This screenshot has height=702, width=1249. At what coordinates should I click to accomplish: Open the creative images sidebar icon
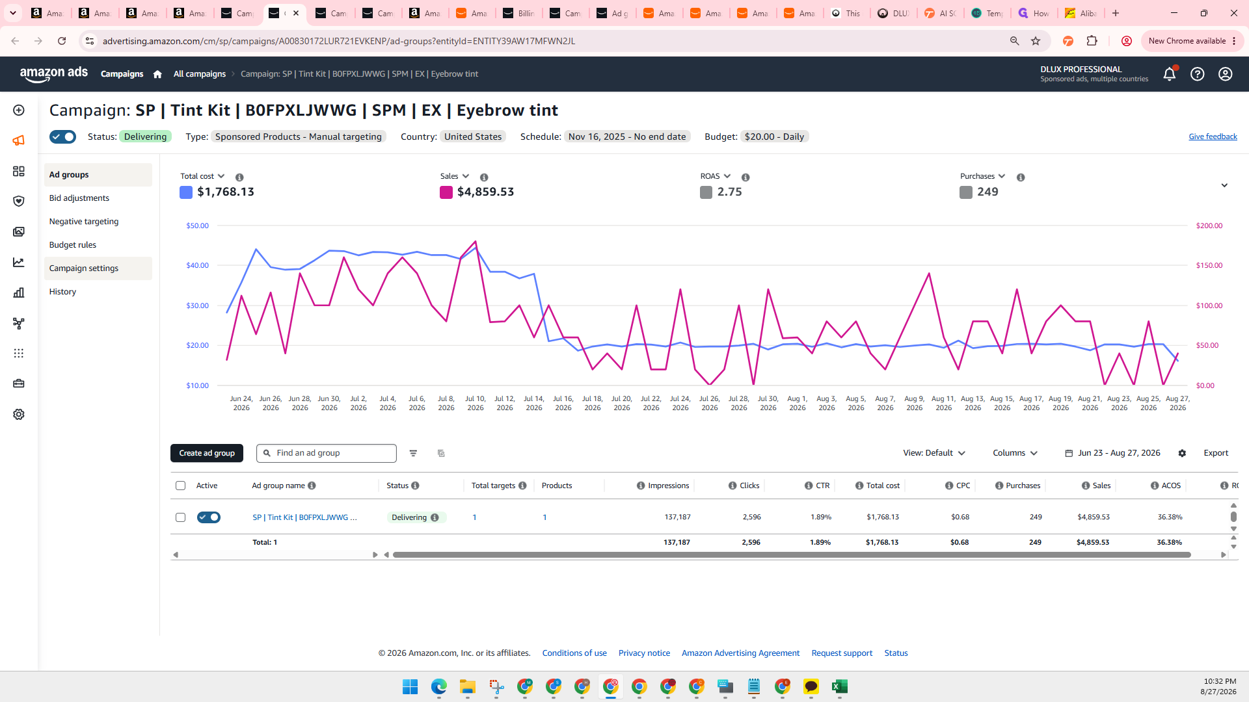[19, 232]
